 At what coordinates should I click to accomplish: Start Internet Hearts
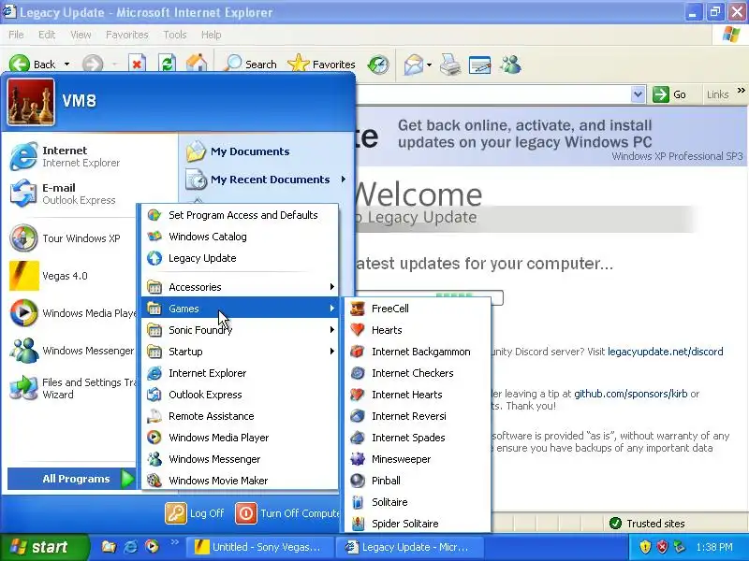tap(418, 395)
